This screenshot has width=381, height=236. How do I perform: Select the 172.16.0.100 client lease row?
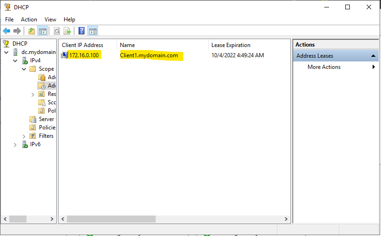point(84,55)
